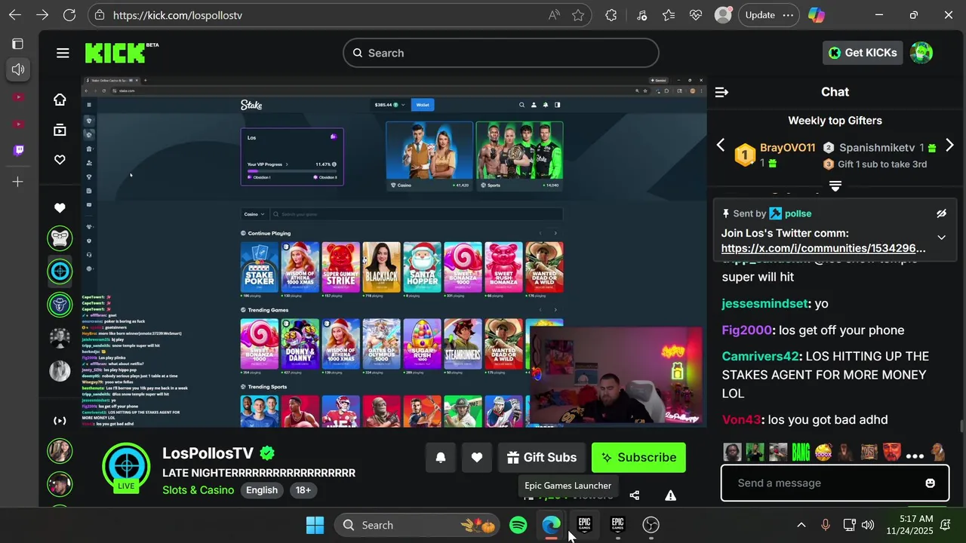Click chat username Von43
The image size is (966, 543).
(742, 419)
